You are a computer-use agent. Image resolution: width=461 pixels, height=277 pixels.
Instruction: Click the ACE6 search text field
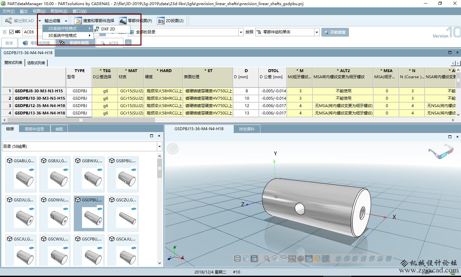(x=32, y=32)
